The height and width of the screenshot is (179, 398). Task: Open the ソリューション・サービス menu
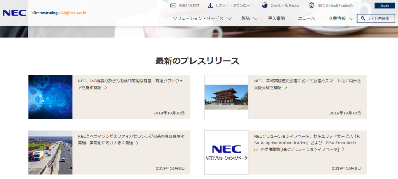(x=198, y=19)
